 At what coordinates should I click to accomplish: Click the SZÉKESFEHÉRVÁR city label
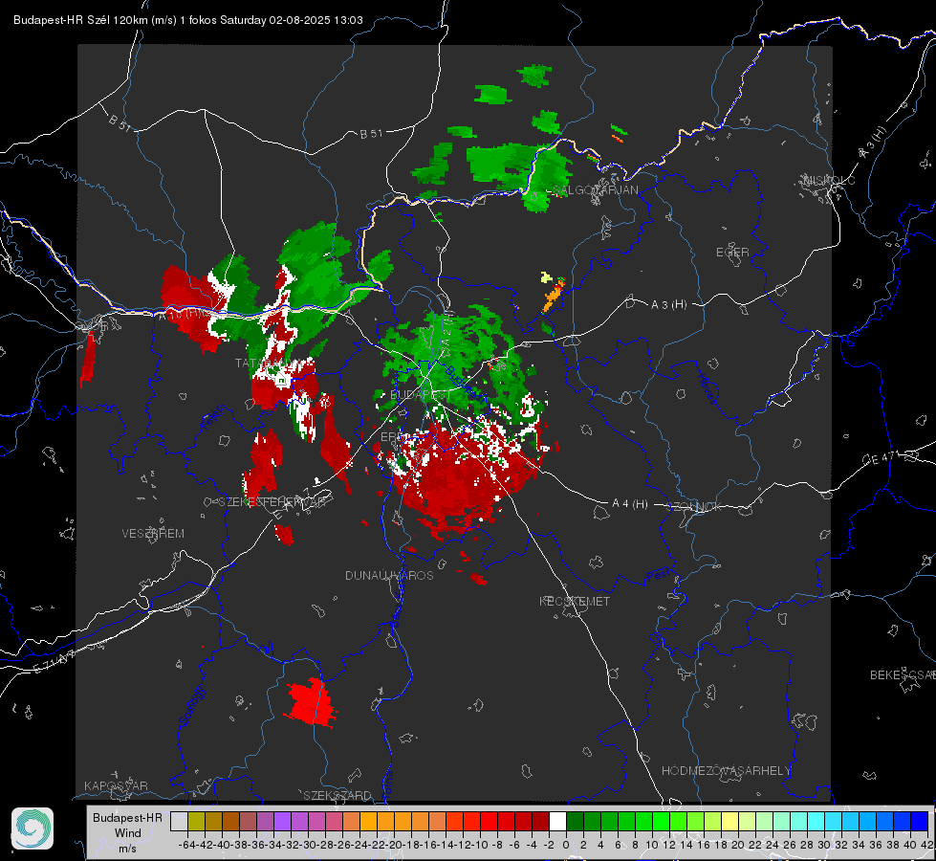tap(273, 502)
